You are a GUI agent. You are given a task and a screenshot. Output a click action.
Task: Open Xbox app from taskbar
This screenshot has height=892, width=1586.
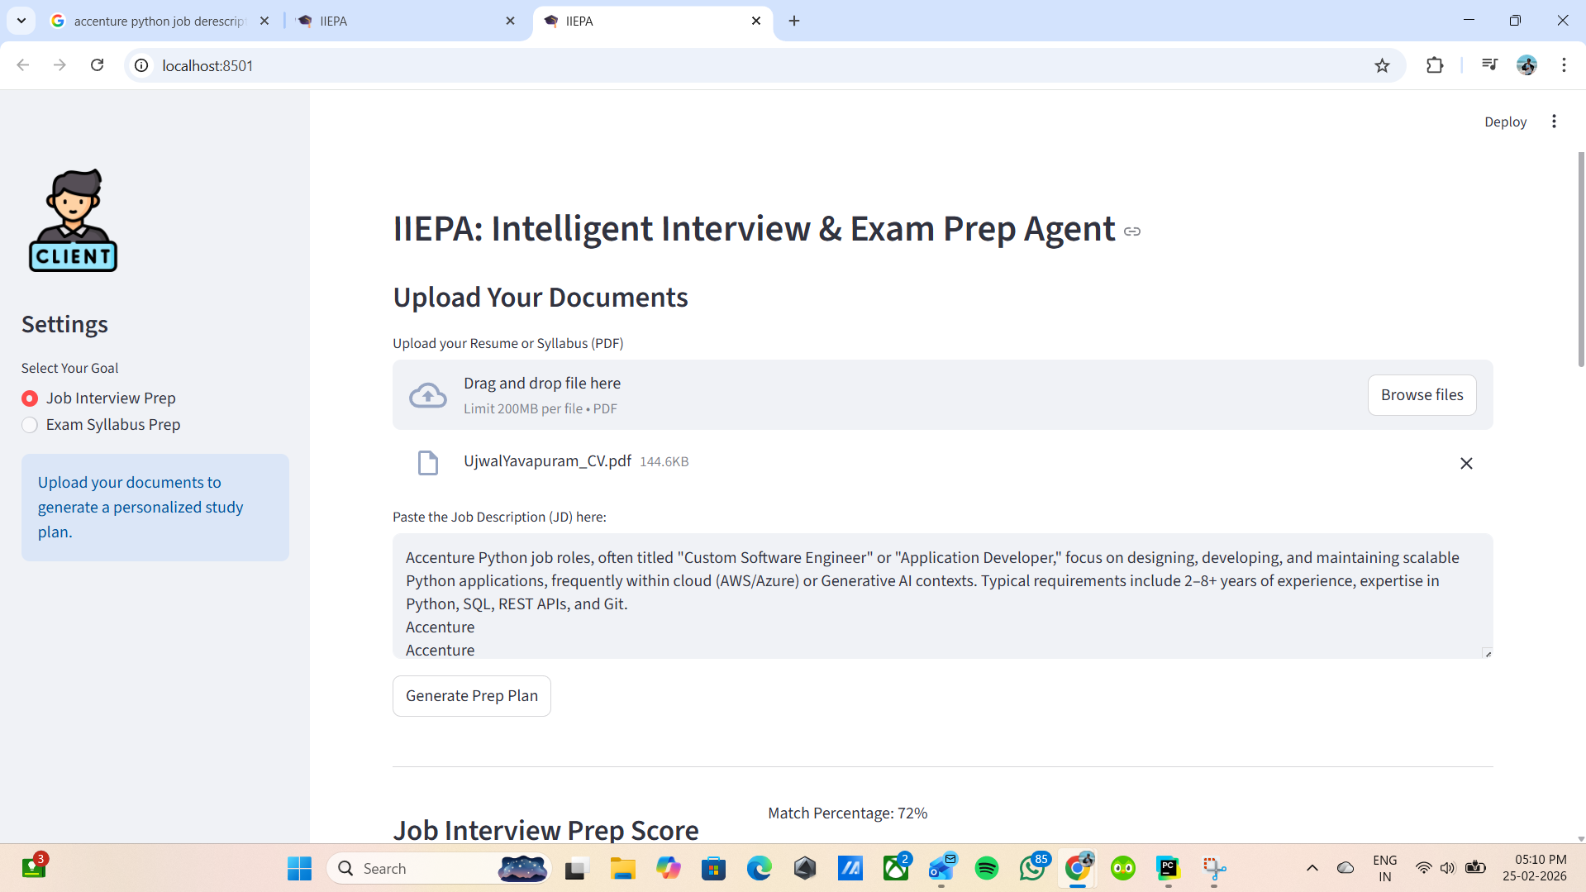[x=896, y=869]
